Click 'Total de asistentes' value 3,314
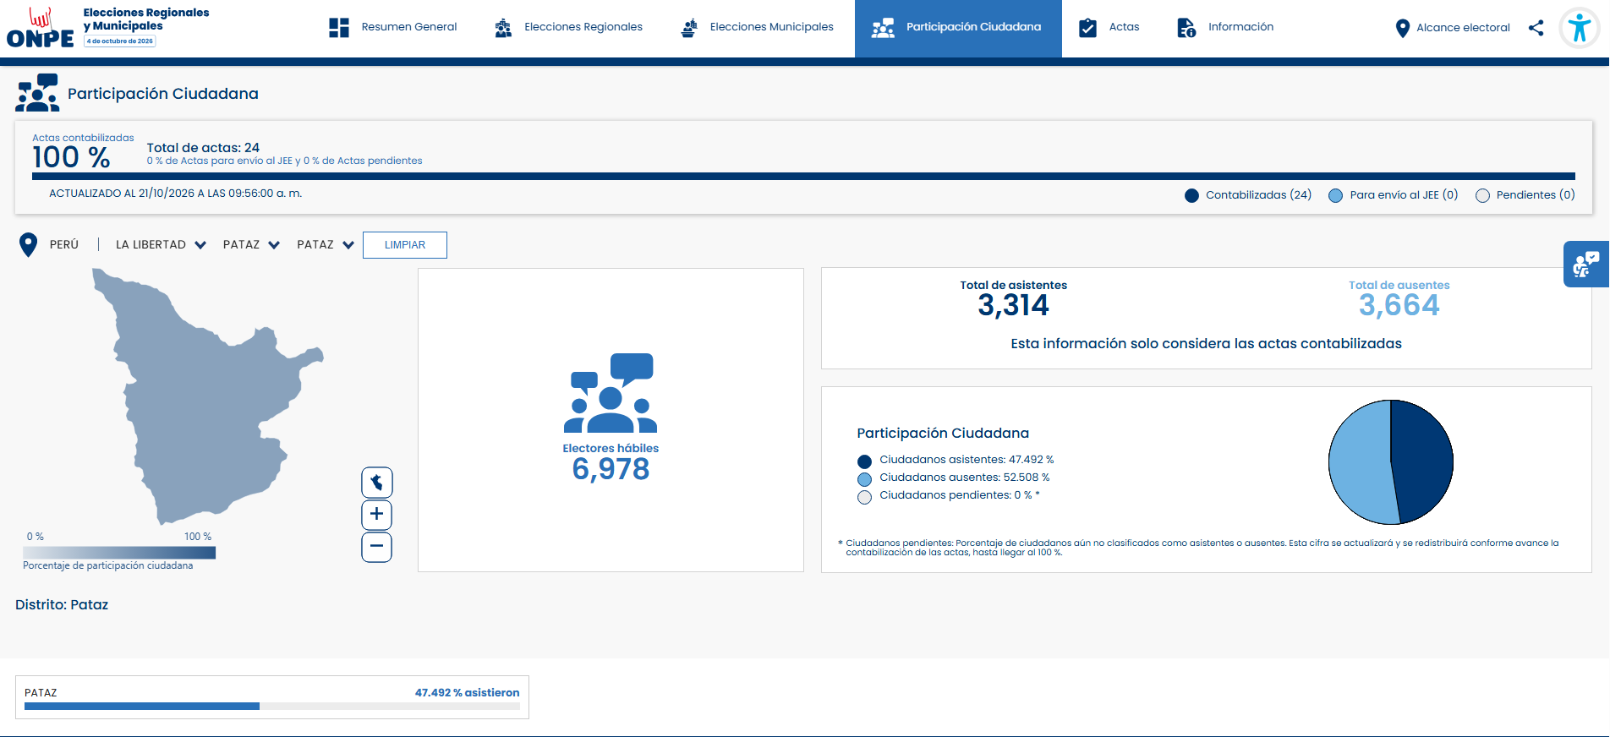The image size is (1610, 737). click(x=1013, y=305)
